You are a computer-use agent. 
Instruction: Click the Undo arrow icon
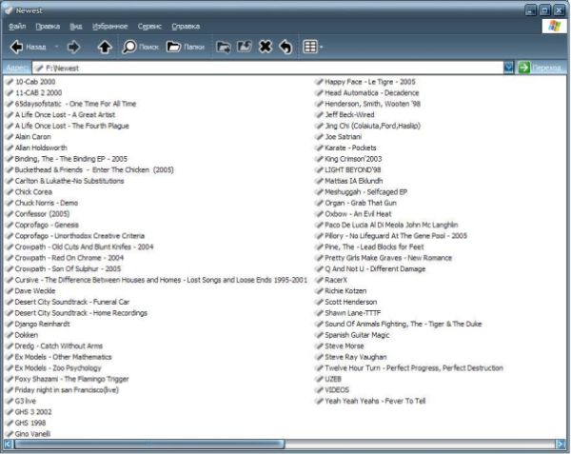(x=285, y=47)
